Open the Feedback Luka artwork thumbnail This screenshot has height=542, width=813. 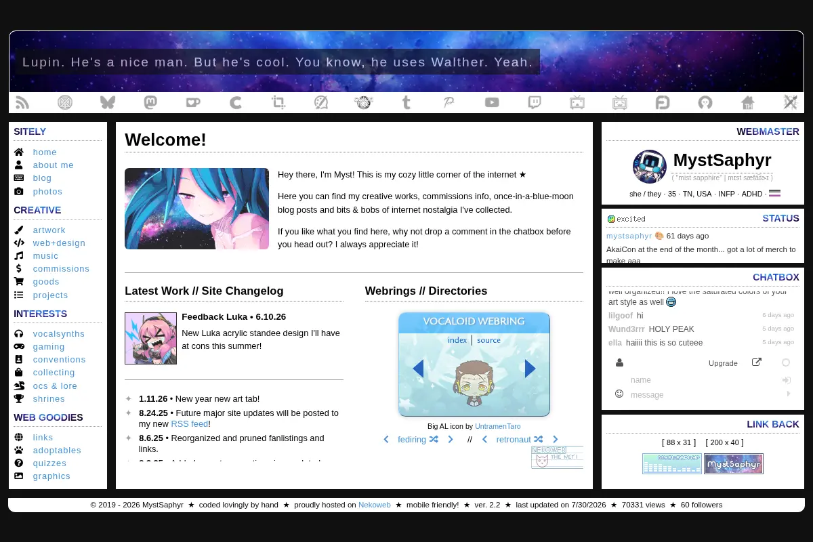point(150,338)
